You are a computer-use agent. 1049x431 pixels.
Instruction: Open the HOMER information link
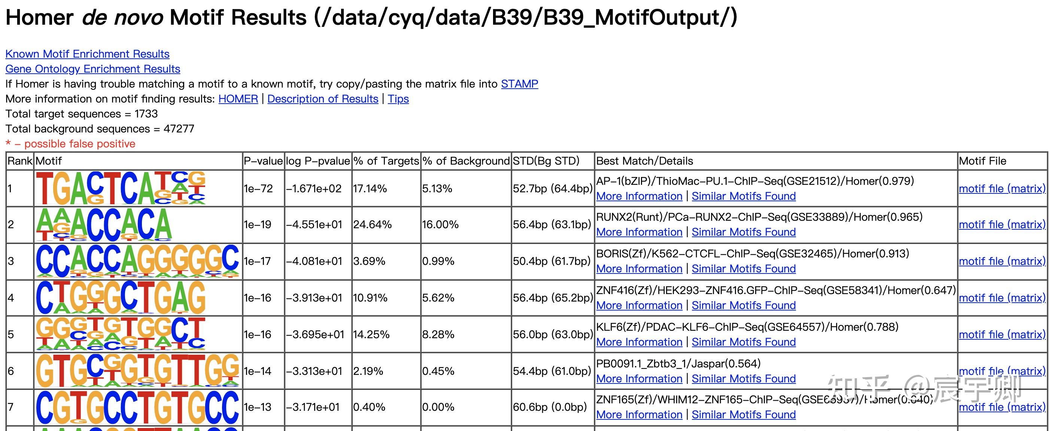(238, 99)
